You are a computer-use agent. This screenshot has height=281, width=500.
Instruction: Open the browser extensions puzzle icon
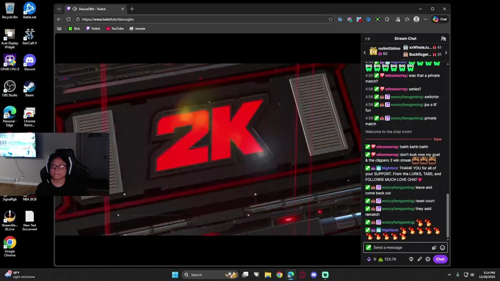387,19
